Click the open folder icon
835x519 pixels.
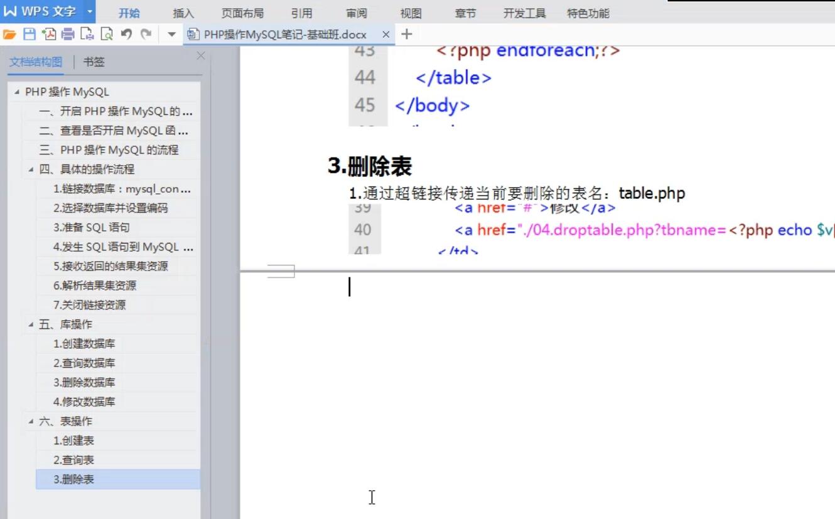[9, 35]
